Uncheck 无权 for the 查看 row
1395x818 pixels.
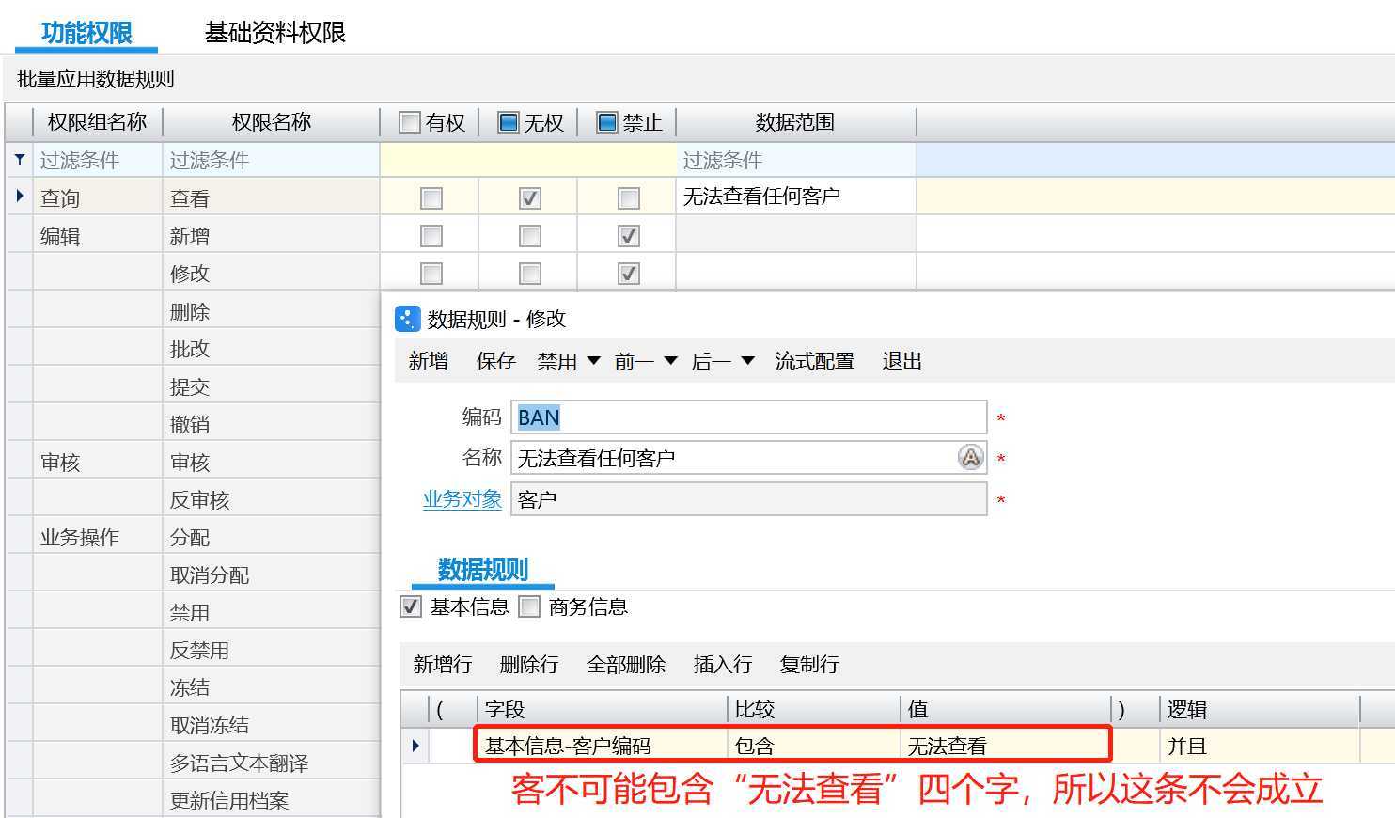pyautogui.click(x=530, y=197)
